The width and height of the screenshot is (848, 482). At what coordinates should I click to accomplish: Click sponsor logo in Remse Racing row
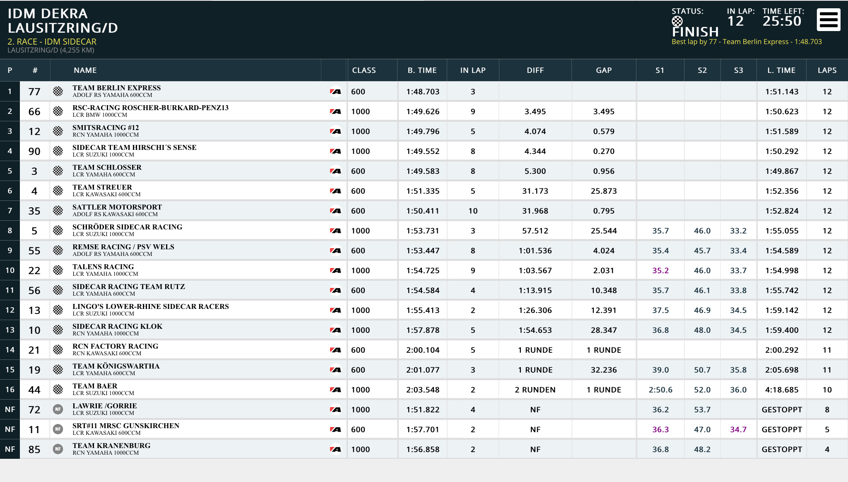click(335, 251)
